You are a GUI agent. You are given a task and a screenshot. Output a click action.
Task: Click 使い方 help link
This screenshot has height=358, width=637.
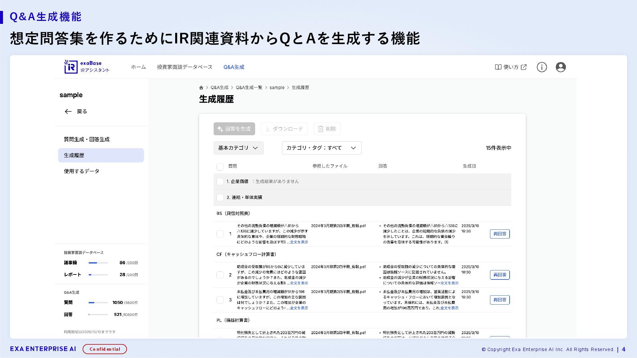[x=511, y=67]
